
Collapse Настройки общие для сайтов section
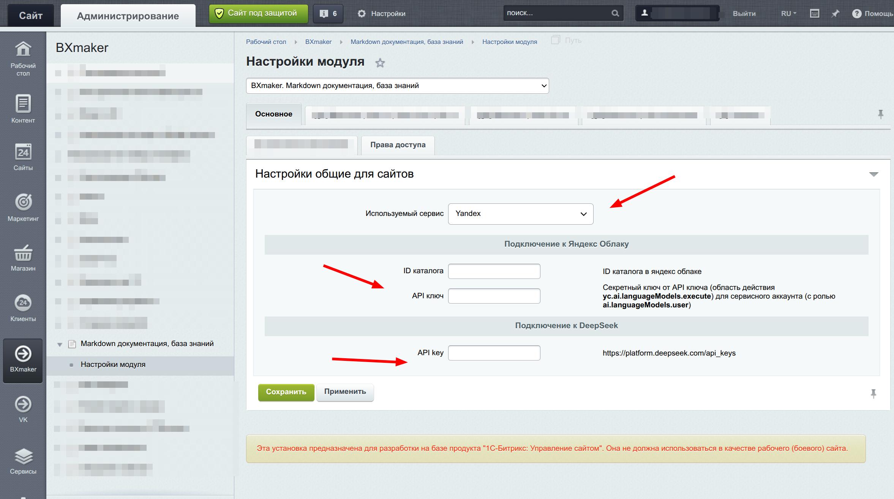[873, 174]
